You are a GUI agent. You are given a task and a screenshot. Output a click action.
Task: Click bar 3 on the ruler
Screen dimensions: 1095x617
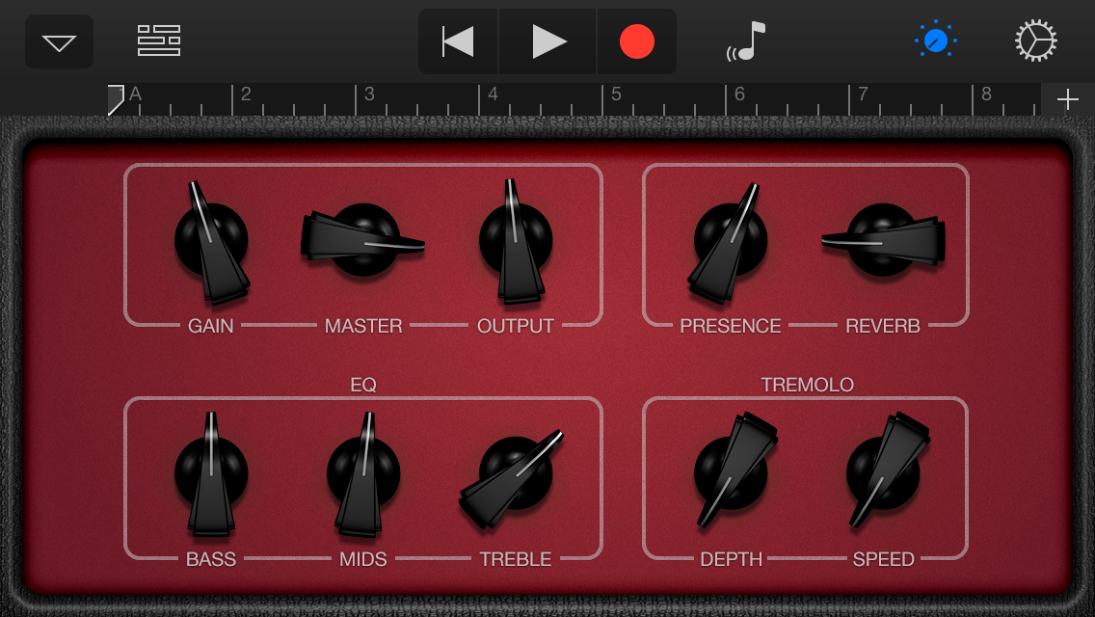click(x=369, y=94)
